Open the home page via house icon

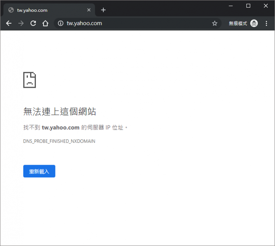[x=45, y=23]
